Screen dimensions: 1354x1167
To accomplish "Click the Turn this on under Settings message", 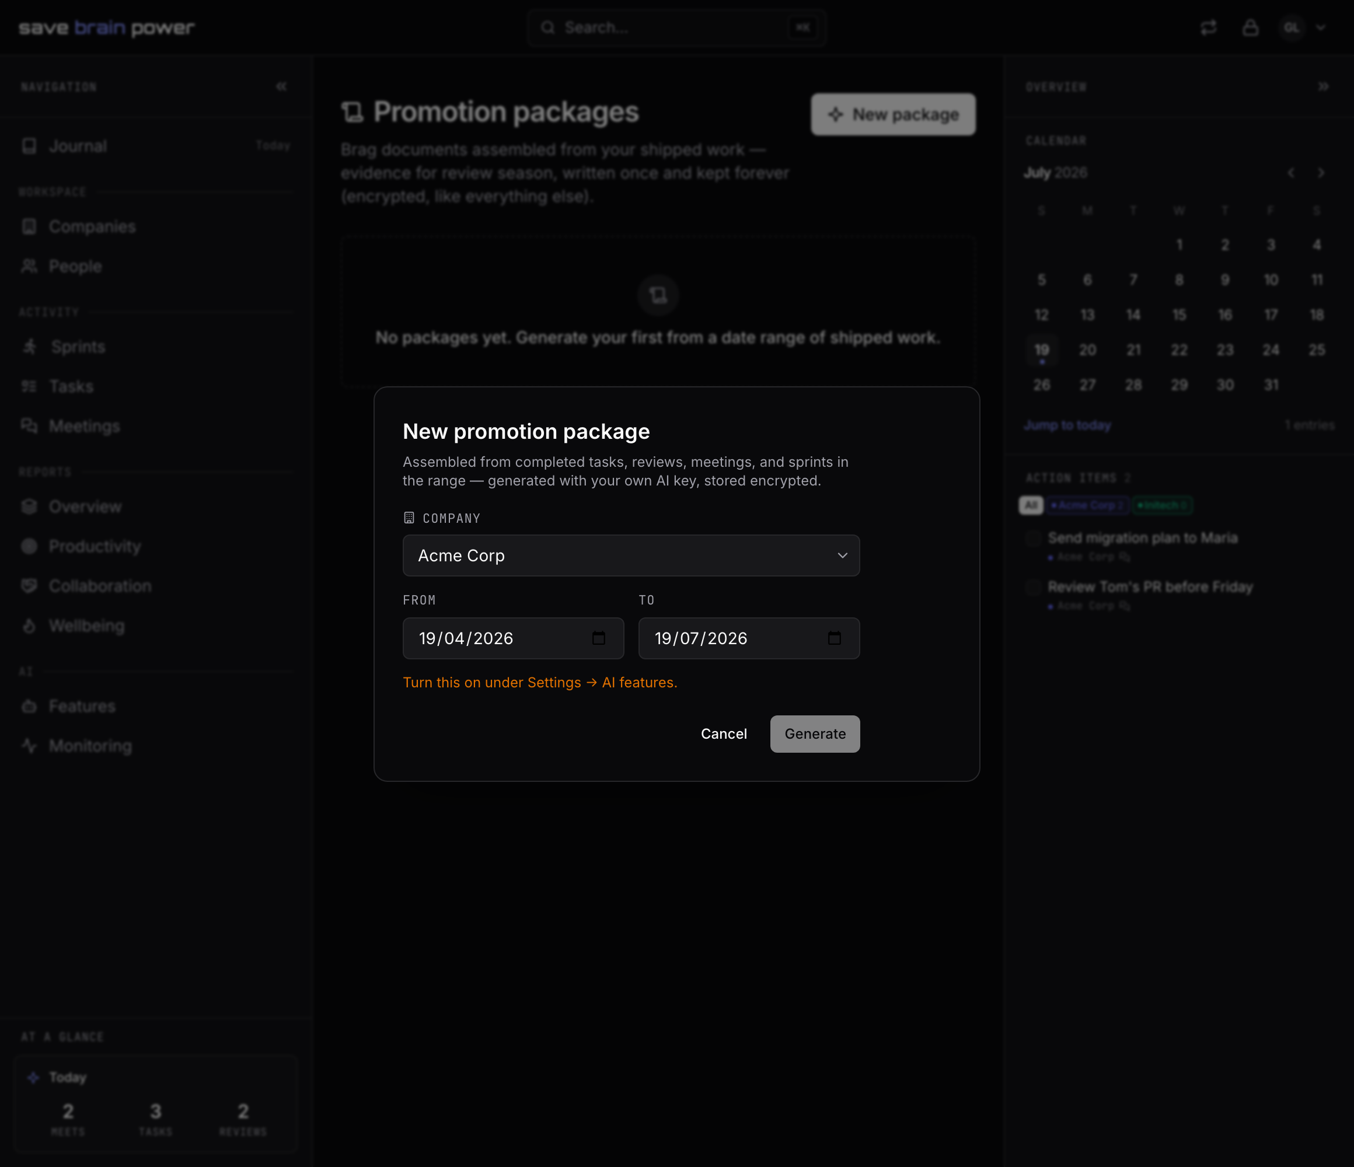I will tap(540, 683).
